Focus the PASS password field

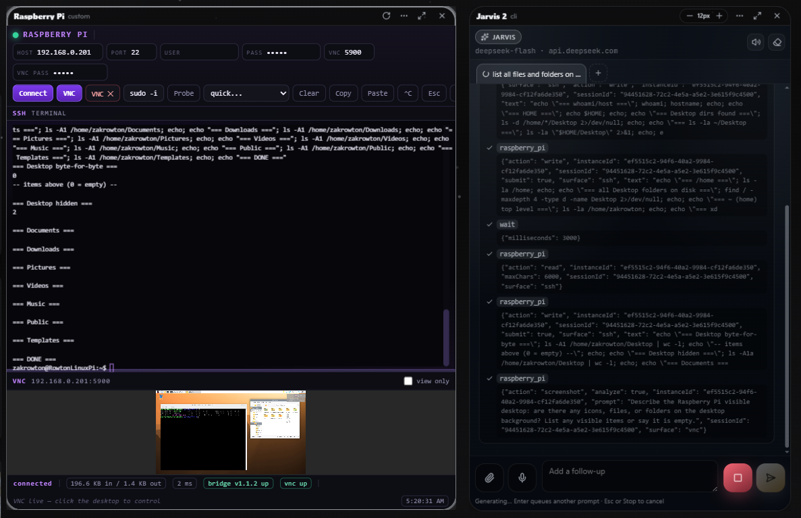pyautogui.click(x=281, y=52)
